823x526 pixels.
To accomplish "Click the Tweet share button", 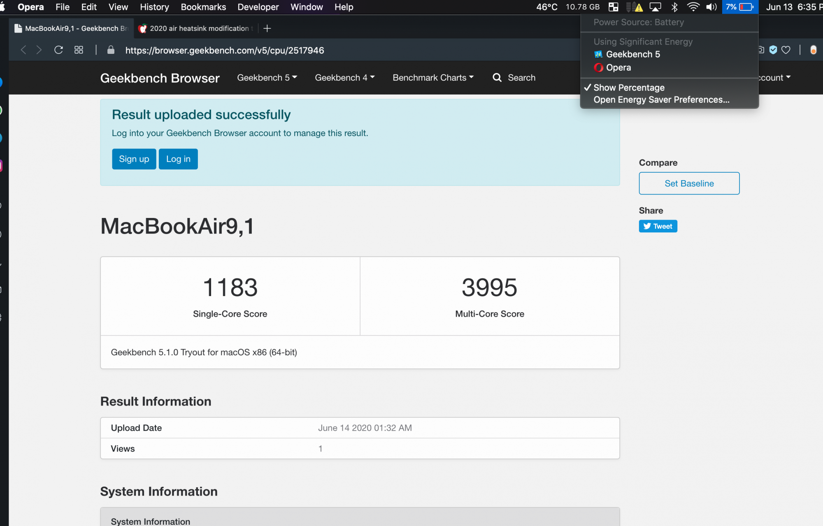I will pos(658,226).
